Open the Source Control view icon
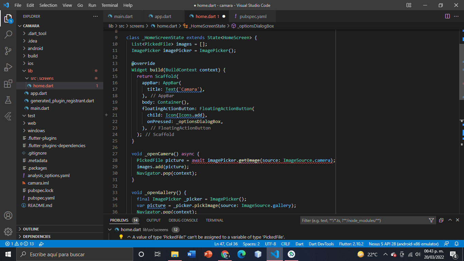464x261 pixels. [8, 51]
